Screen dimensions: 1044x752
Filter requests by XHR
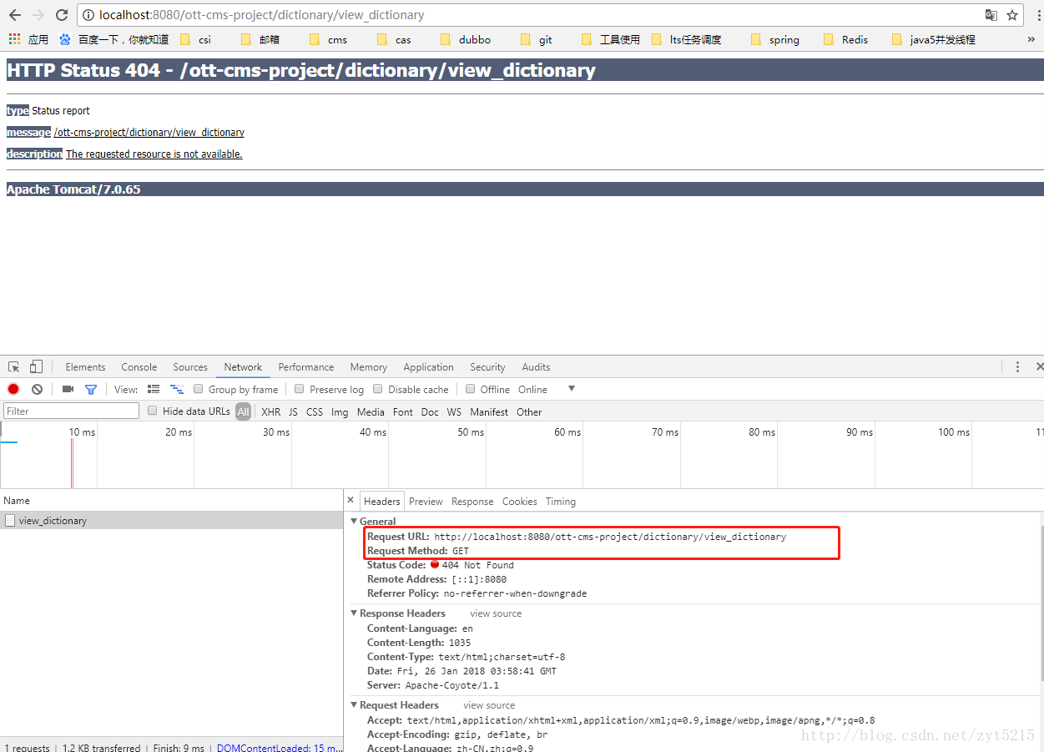click(270, 411)
